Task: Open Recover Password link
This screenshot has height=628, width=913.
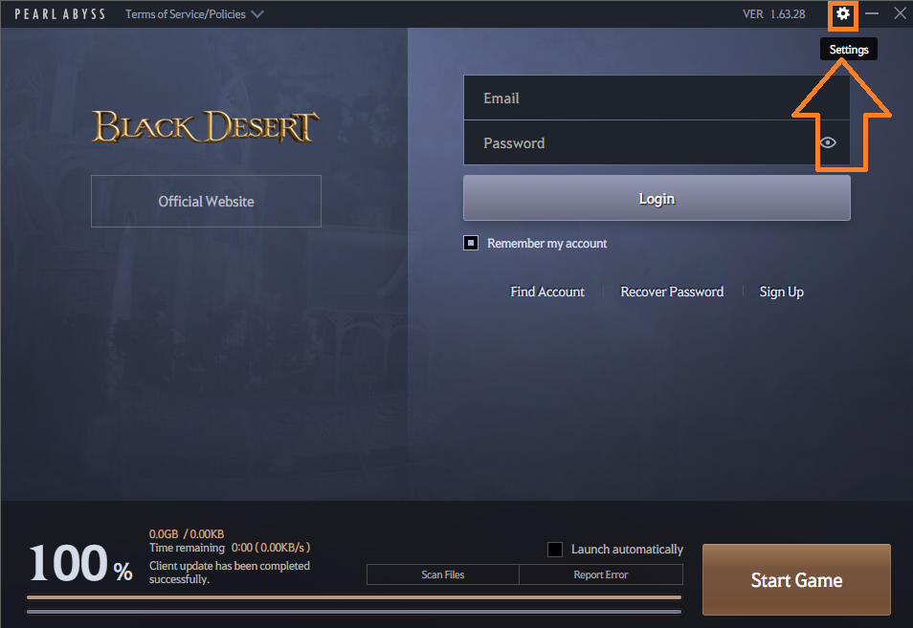Action: click(x=672, y=292)
